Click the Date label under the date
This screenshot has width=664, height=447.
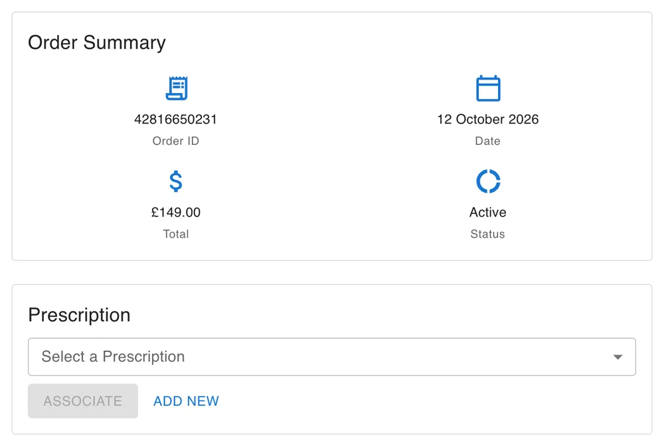(488, 141)
